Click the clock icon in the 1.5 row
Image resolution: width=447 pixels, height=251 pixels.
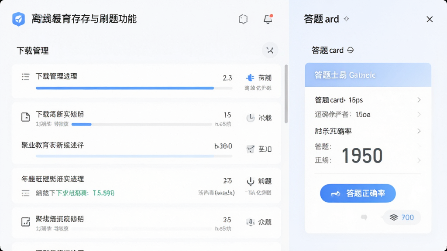tap(250, 118)
